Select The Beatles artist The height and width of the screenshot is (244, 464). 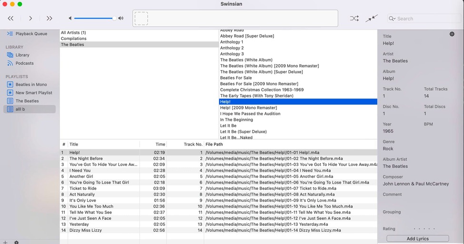(x=139, y=45)
